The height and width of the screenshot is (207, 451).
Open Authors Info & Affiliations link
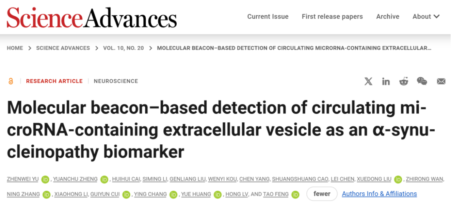(x=379, y=194)
